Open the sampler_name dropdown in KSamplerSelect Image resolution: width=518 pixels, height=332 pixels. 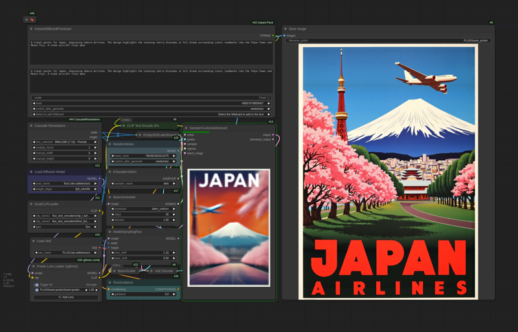pyautogui.click(x=142, y=183)
